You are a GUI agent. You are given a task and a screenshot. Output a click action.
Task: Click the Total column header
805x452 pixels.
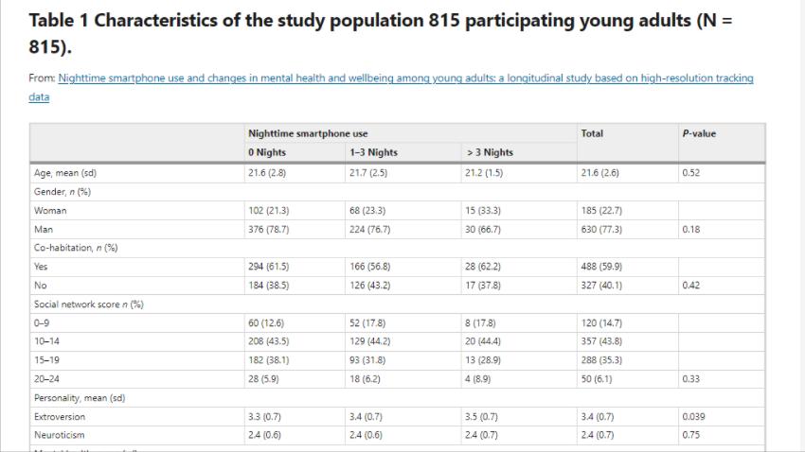pyautogui.click(x=592, y=134)
